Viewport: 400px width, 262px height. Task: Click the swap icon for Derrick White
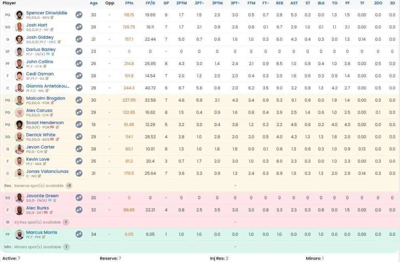pos(79,137)
